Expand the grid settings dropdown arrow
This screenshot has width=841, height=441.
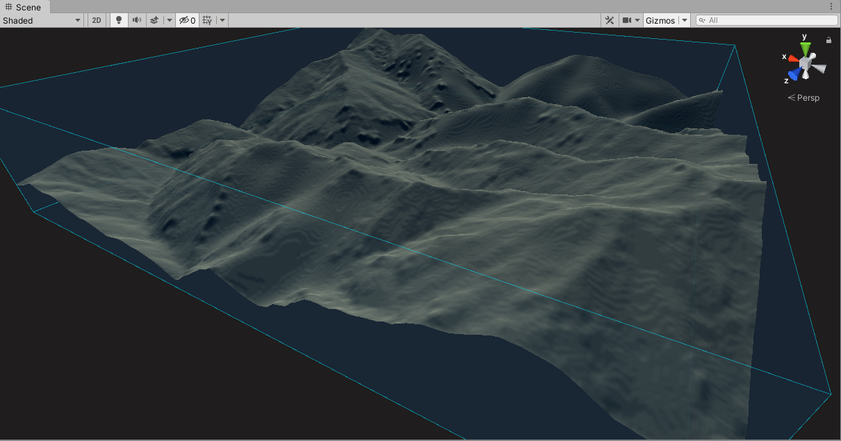222,20
